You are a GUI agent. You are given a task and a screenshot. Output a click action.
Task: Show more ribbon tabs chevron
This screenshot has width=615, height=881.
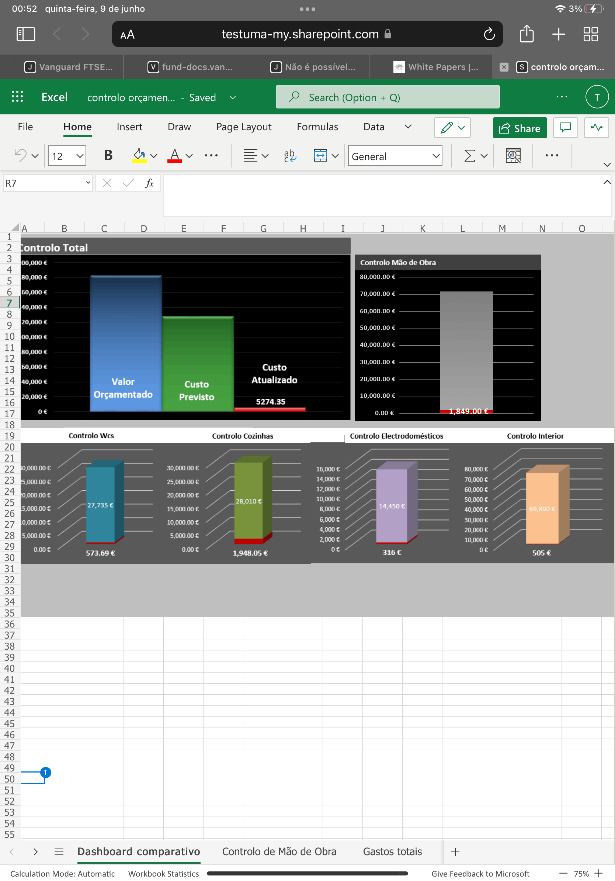click(408, 127)
